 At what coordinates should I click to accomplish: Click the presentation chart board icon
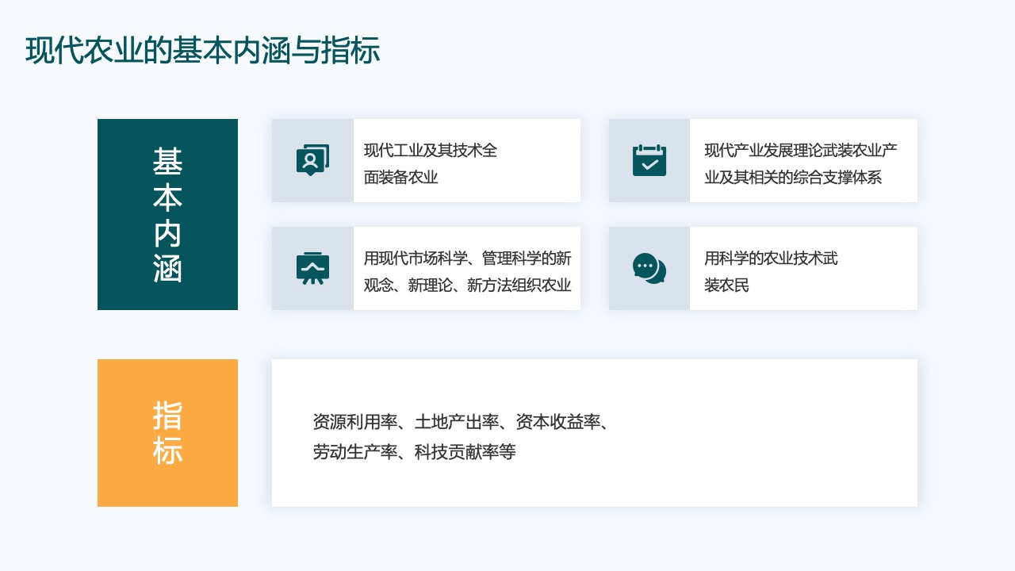point(312,268)
